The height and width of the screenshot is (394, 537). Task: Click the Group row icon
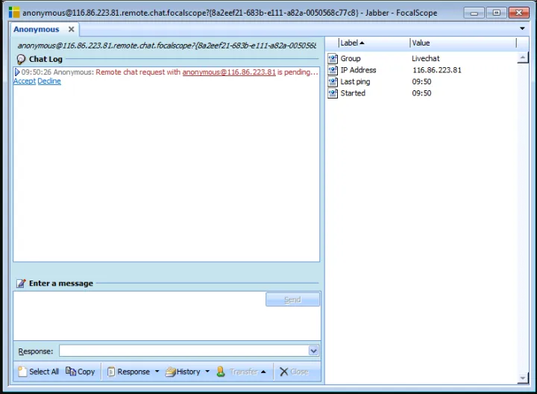click(333, 59)
